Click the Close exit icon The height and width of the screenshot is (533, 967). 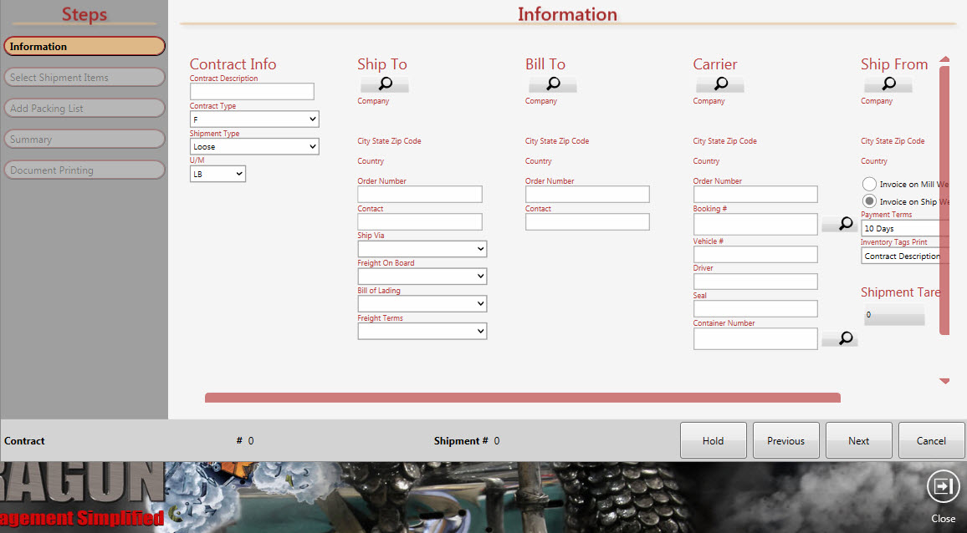[x=943, y=488]
